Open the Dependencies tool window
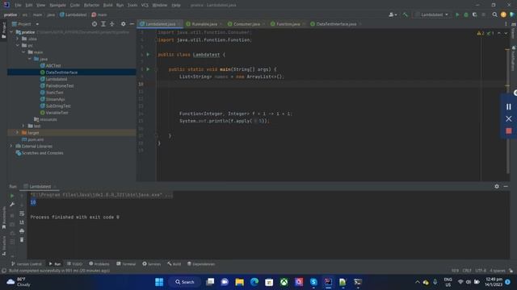Screen dimensions: 517x290 pos(201,264)
